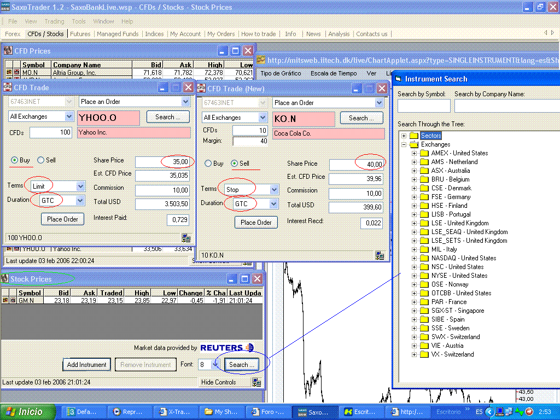Select Sell in the YHOO.O CFD Trade window

coord(40,160)
